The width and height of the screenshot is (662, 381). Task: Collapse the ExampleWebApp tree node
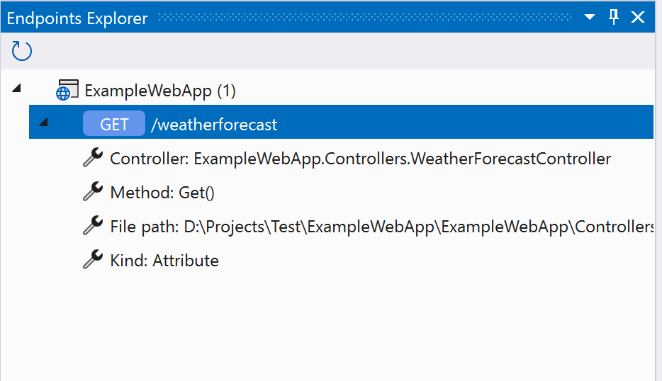(17, 88)
